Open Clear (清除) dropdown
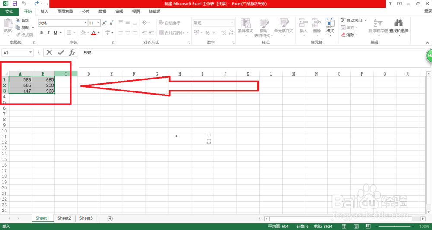 [349, 35]
